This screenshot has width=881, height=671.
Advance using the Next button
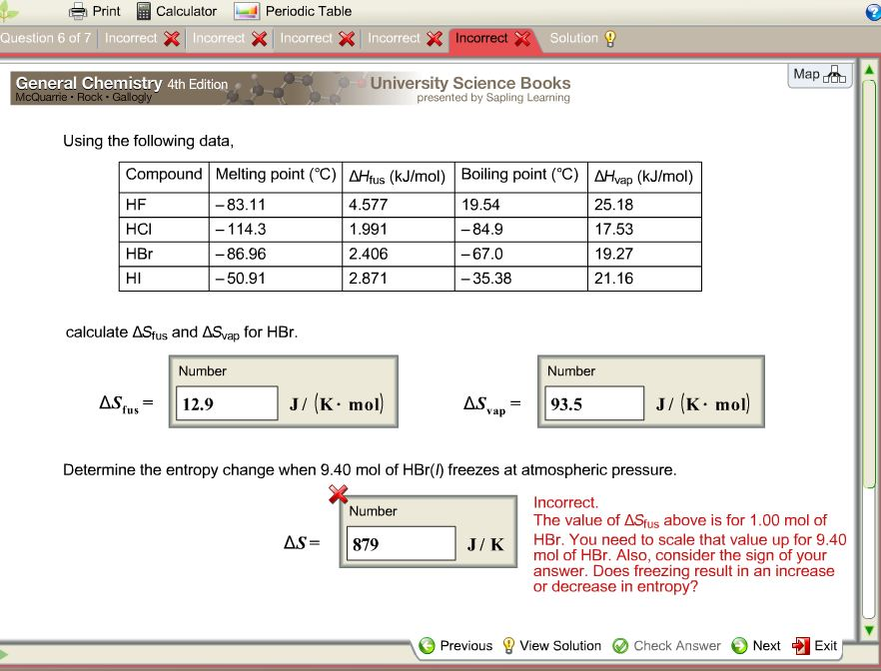[x=757, y=646]
